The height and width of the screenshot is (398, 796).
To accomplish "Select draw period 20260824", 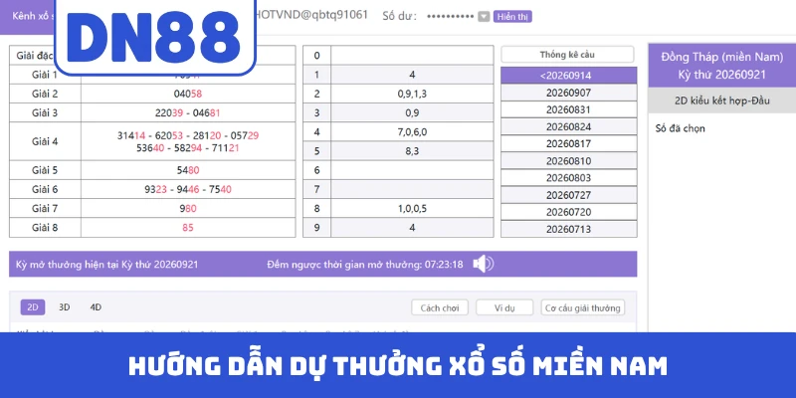I will (568, 126).
